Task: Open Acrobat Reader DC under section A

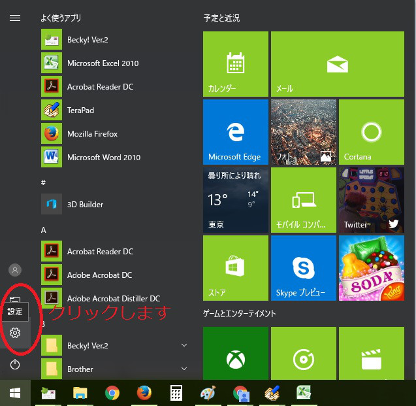Action: point(114,251)
